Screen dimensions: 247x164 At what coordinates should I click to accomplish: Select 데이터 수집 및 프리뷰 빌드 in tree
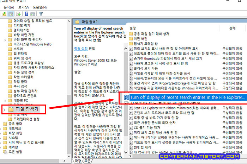(33, 21)
